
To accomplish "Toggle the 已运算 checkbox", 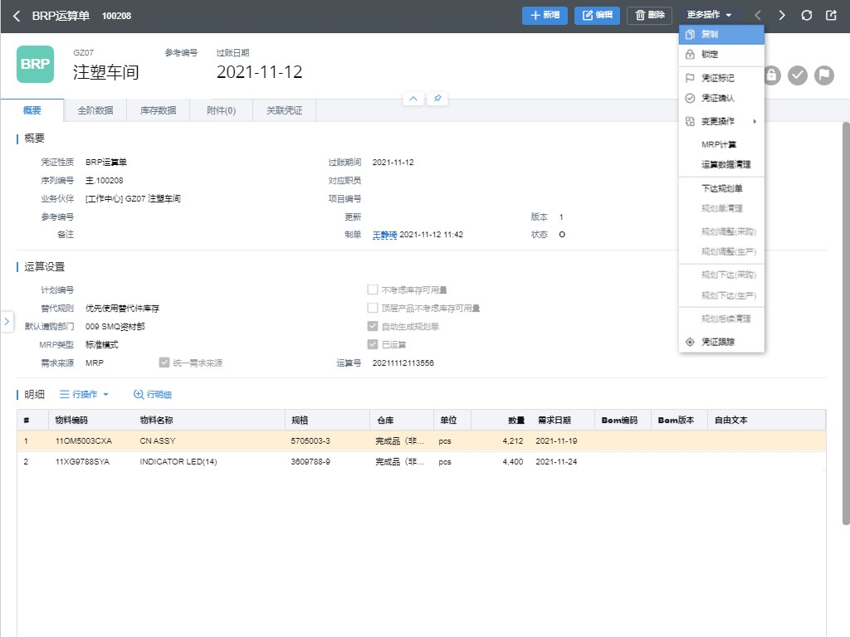I will [373, 344].
